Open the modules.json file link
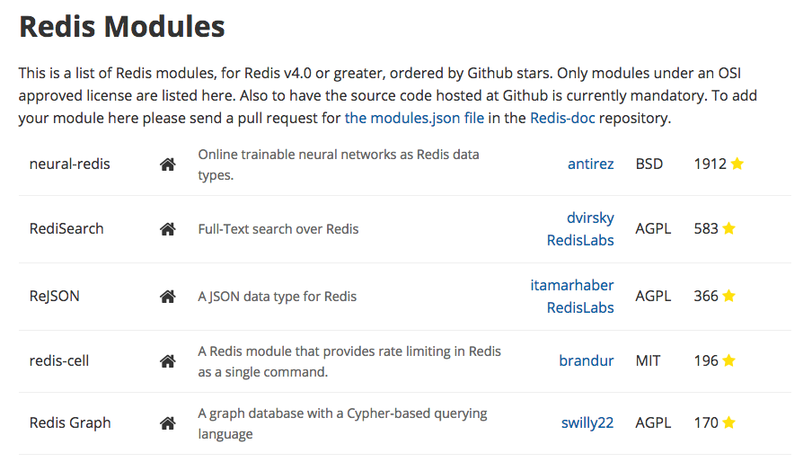This screenshot has height=462, width=812. tap(414, 118)
